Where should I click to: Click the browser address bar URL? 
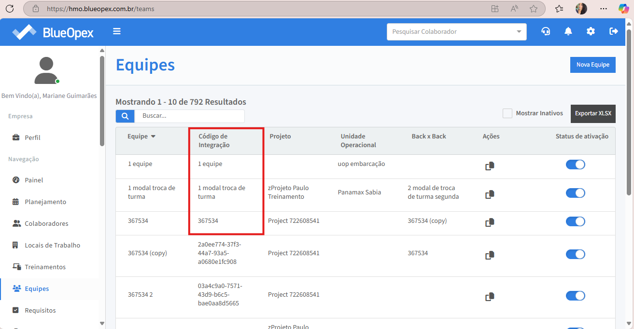[x=100, y=9]
